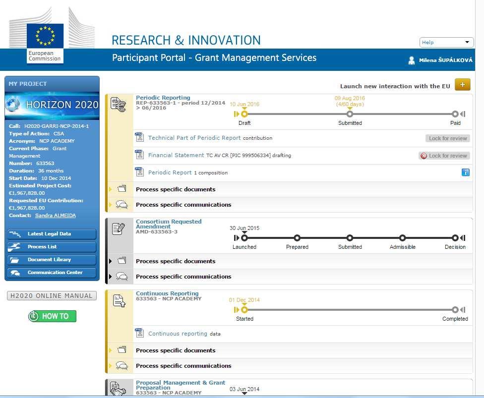
Task: Open the Help dropdown
Action: click(446, 42)
